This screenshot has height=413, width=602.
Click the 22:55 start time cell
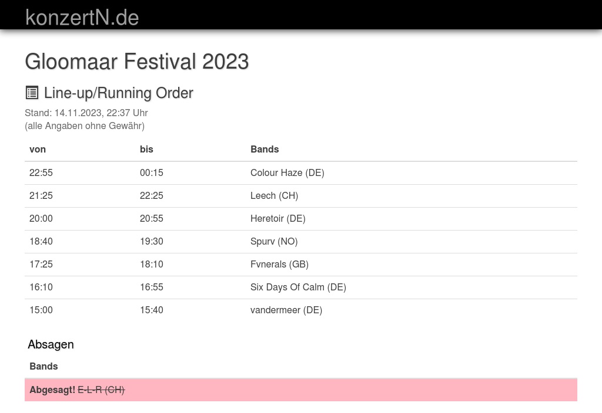pos(41,173)
